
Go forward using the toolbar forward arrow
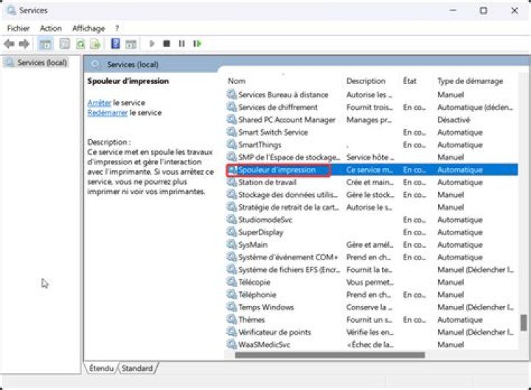point(24,43)
